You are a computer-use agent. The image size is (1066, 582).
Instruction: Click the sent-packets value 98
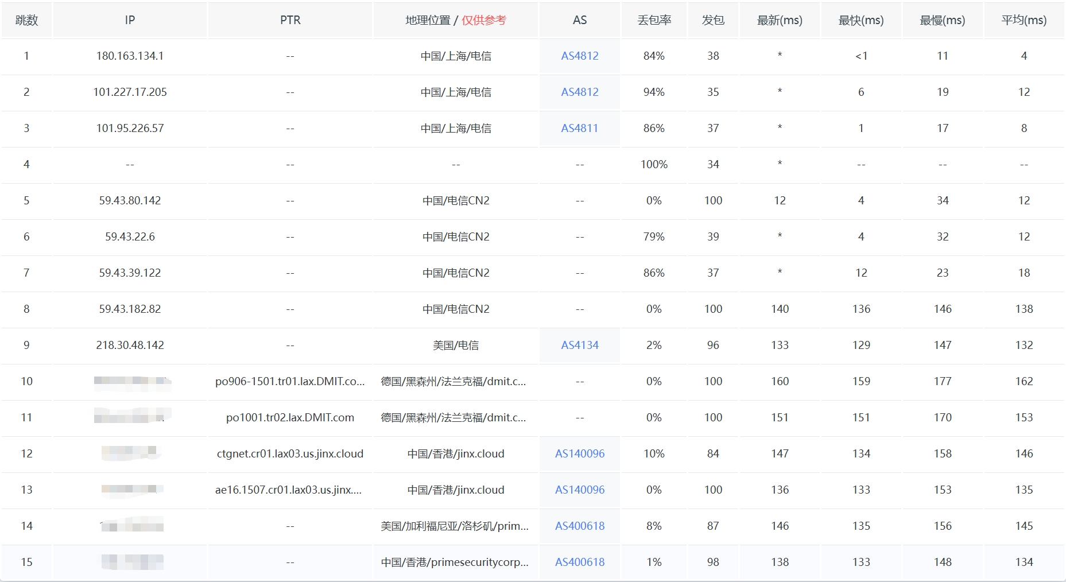coord(713,562)
